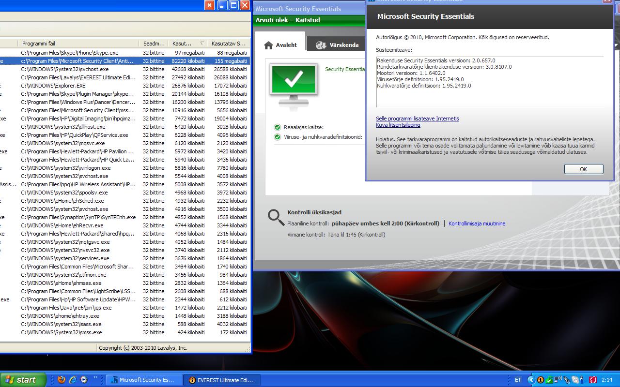Launch Firefox from the Quick Launch bar
Viewport: 620px width, 387px height.
coord(61,380)
